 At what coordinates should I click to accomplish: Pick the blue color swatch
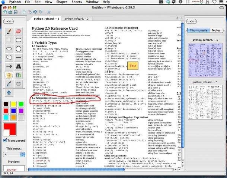(13, 111)
